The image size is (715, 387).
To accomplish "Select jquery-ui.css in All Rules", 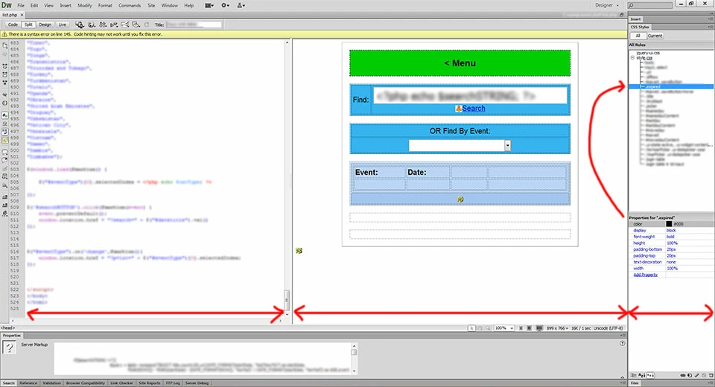I will coord(648,53).
